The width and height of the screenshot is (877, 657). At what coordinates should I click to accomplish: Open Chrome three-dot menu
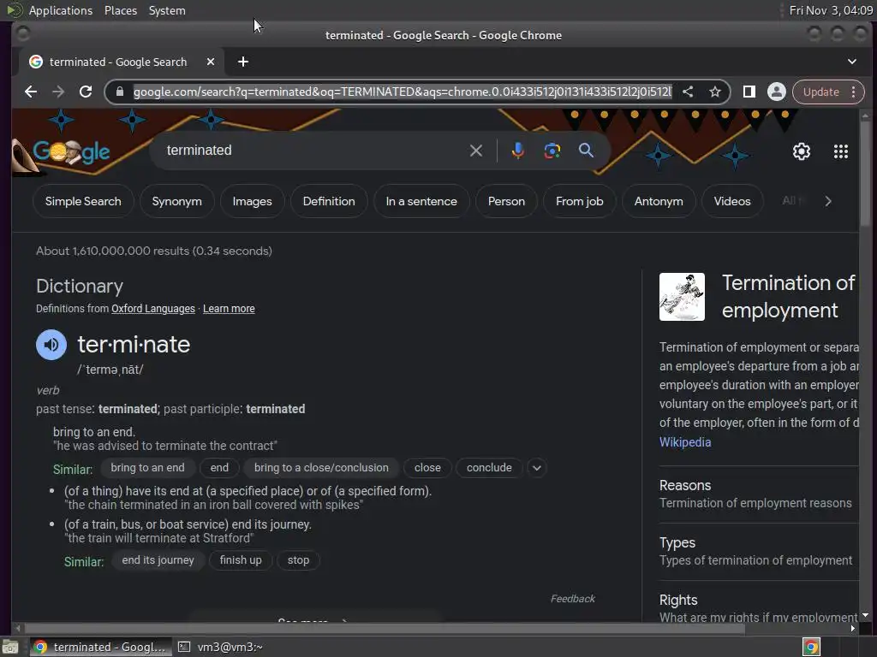[x=854, y=92]
